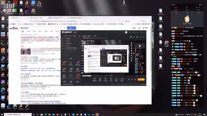Toggle the eye icon of the topmost source row
This screenshot has width=207, height=116.
pyautogui.click(x=62, y=39)
